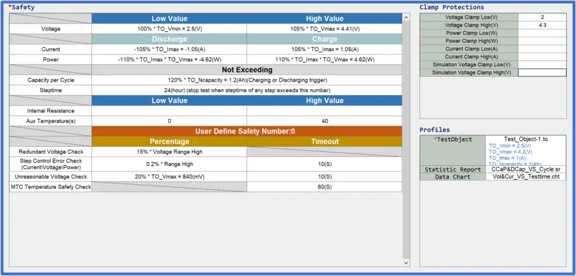Select the Voltage Clamp Low(V) value field
The width and height of the screenshot is (576, 276).
tap(542, 17)
